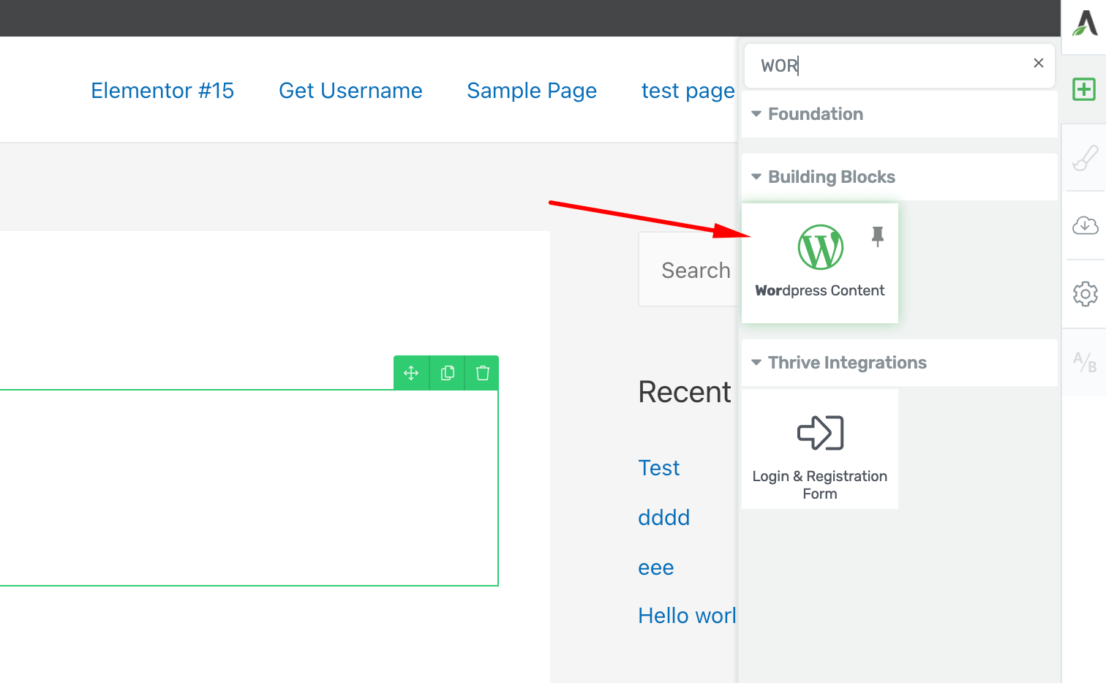
Task: Click the move handle on selected element
Action: (411, 373)
